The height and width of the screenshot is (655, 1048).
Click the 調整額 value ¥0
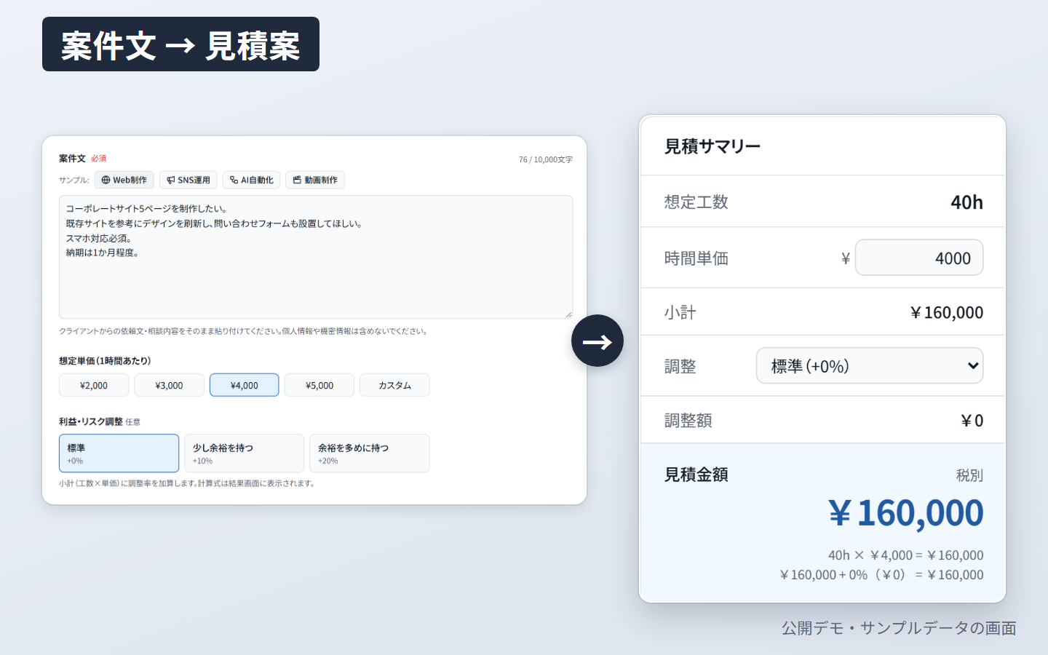point(972,421)
